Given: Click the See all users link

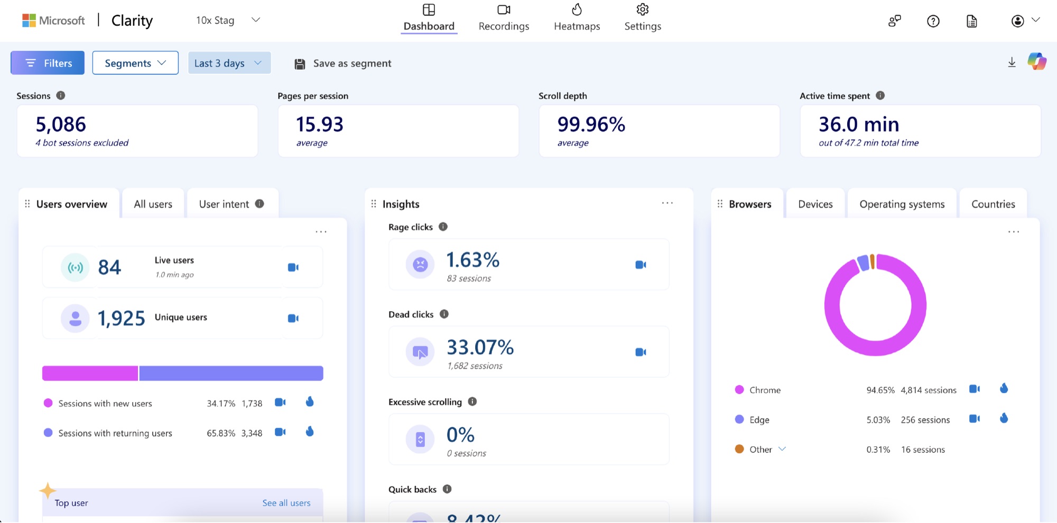Looking at the screenshot, I should [x=286, y=503].
